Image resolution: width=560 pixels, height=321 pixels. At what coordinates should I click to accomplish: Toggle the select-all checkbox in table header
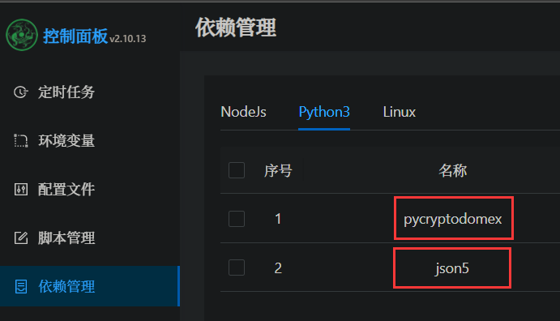(x=237, y=170)
